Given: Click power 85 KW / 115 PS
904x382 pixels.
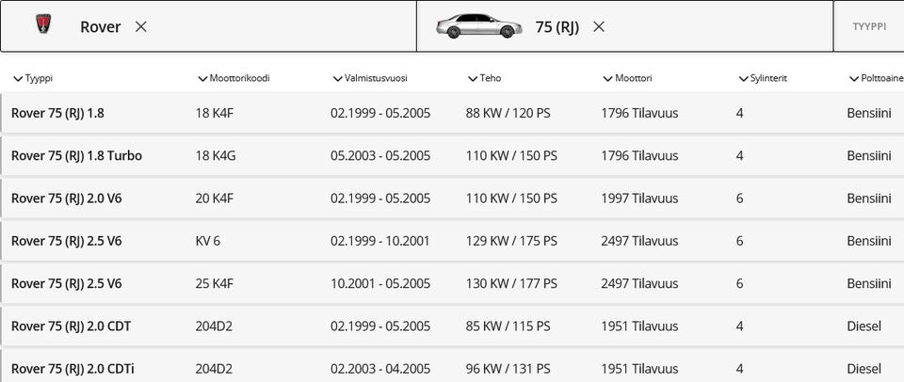Looking at the screenshot, I should pyautogui.click(x=508, y=326).
